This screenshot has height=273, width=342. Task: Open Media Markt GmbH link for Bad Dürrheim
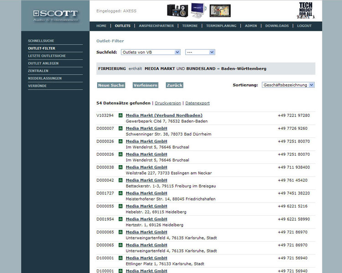point(146,128)
